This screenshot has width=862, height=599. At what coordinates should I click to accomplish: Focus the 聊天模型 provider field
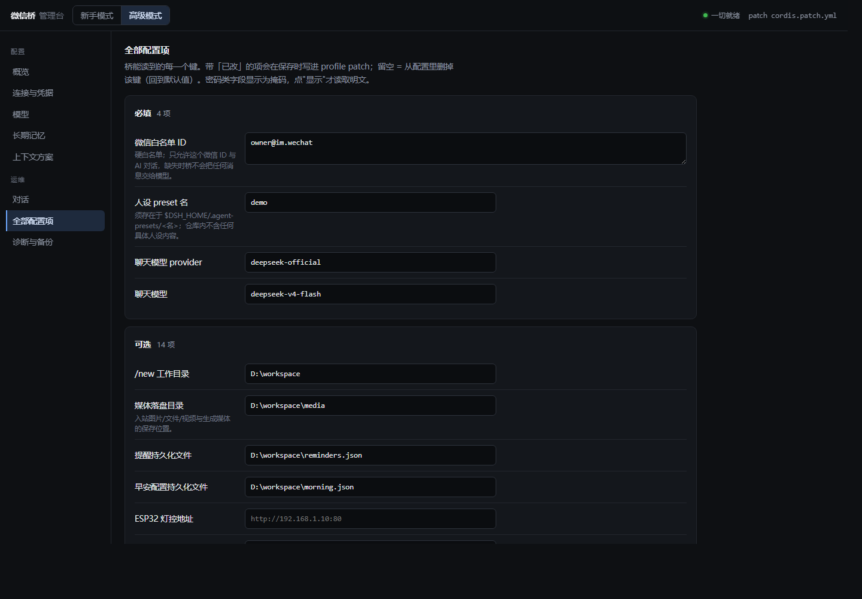coord(371,262)
